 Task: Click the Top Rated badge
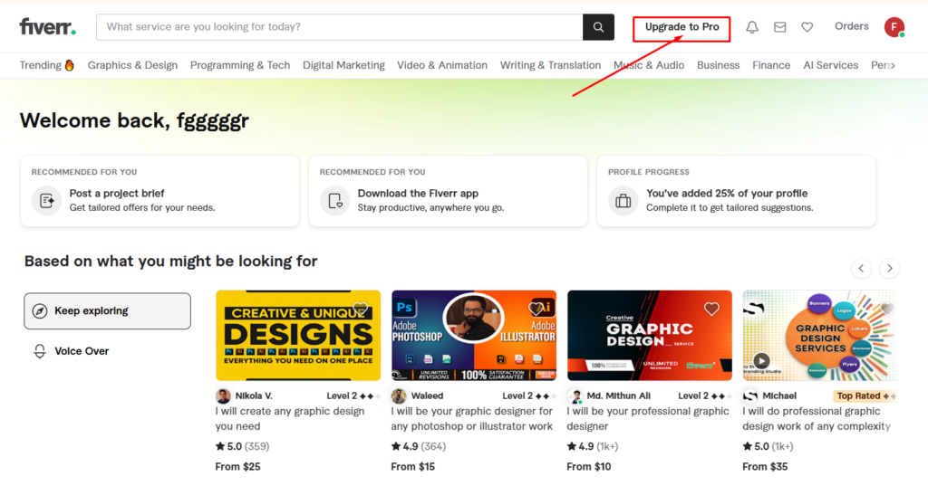tap(865, 396)
